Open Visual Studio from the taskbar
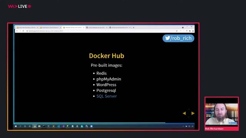Image resolution: width=246 pixels, height=138 pixels. coord(63,126)
